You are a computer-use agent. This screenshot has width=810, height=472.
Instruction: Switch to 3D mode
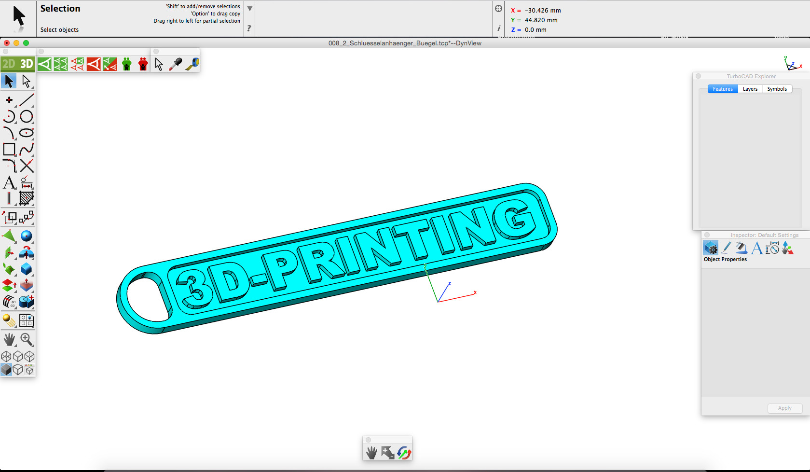27,64
